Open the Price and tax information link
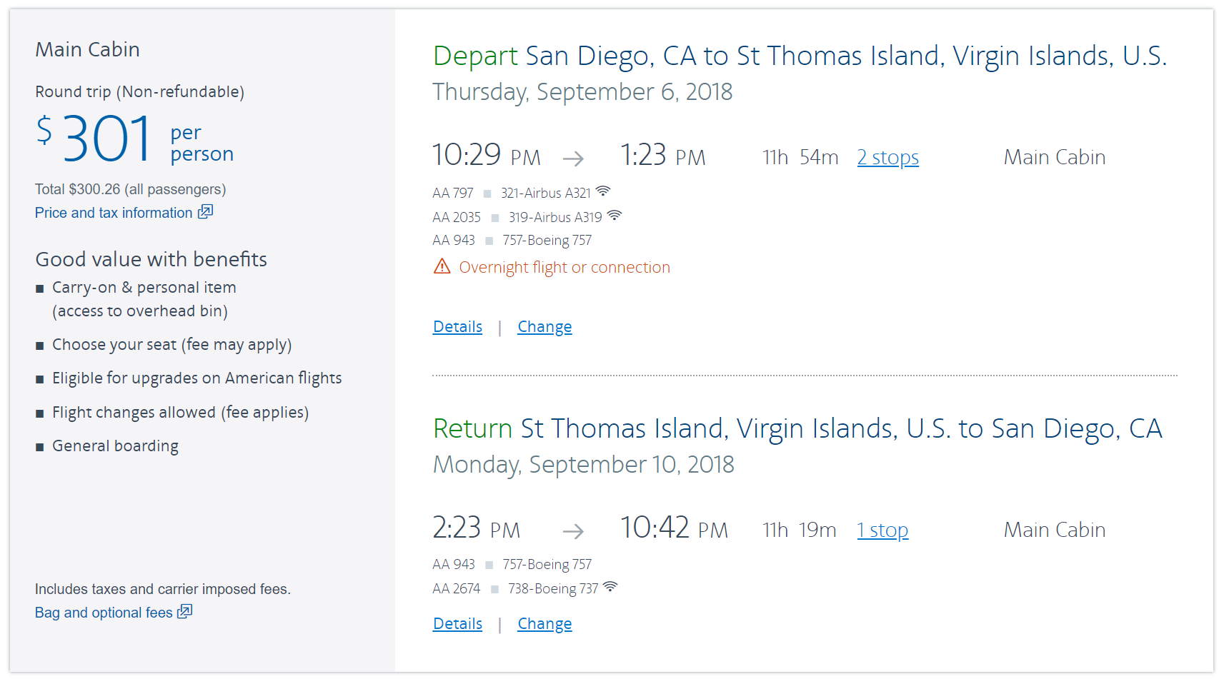Screen dimensions: 1224x684 click(x=114, y=213)
